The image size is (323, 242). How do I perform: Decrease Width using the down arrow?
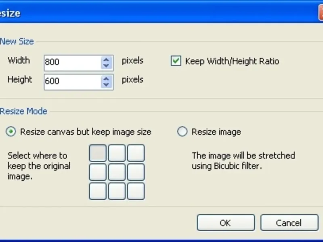pos(106,65)
